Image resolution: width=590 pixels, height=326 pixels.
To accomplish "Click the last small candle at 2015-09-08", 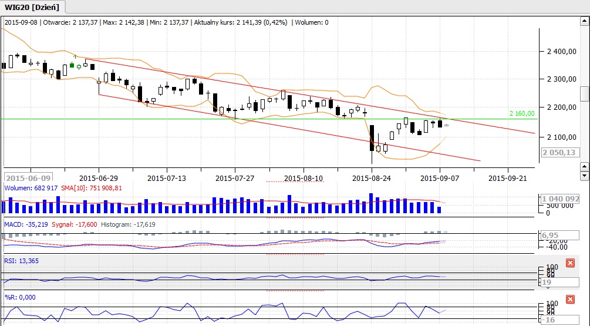I will point(446,125).
